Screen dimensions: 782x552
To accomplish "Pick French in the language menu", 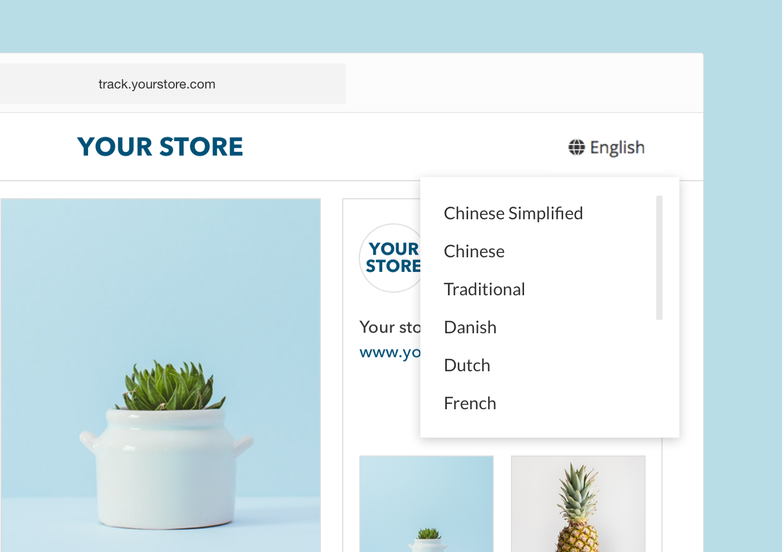I will coord(470,403).
